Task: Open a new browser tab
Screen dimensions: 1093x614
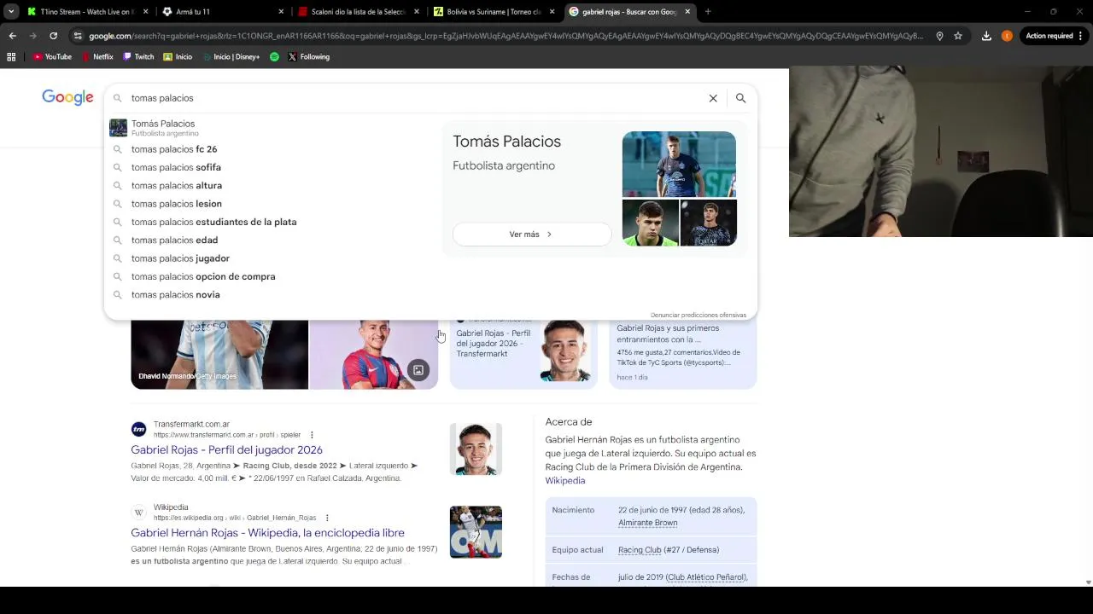Action: coord(708,12)
